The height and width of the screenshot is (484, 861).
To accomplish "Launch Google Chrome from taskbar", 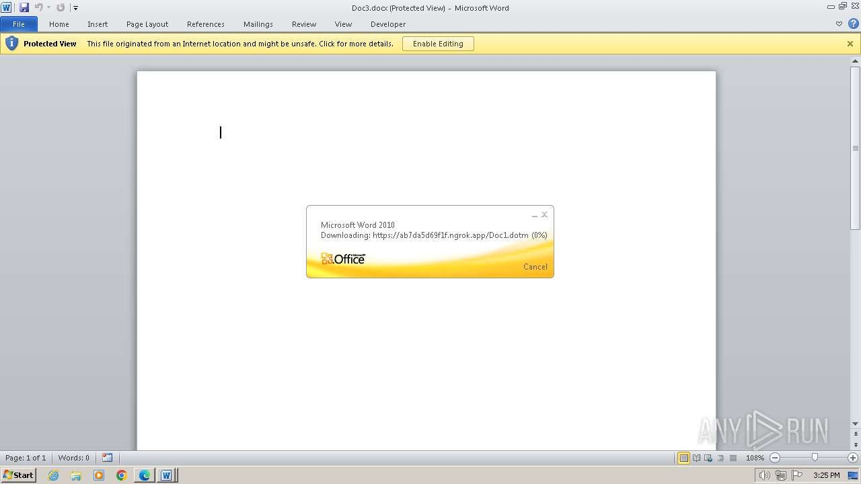I will coord(122,475).
